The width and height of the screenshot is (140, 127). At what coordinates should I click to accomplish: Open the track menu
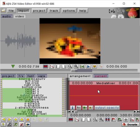(x=54, y=11)
